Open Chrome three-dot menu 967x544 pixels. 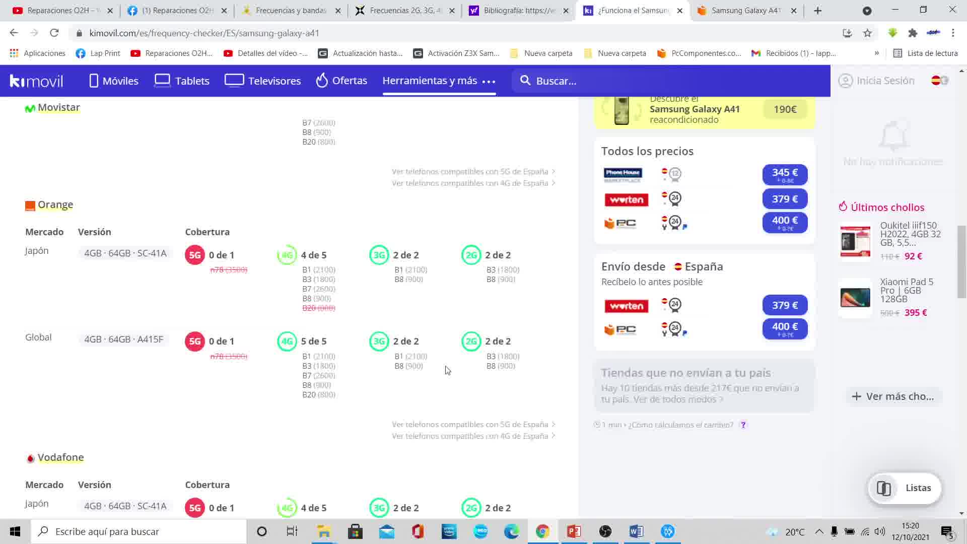tap(953, 33)
